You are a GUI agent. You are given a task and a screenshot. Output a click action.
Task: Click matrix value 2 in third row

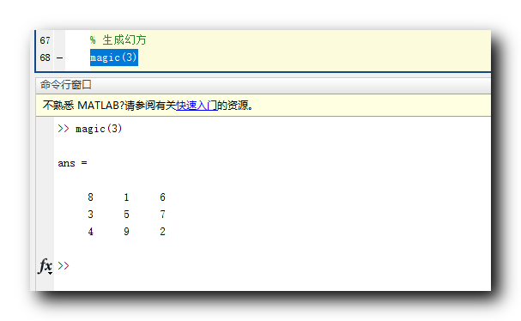(162, 232)
